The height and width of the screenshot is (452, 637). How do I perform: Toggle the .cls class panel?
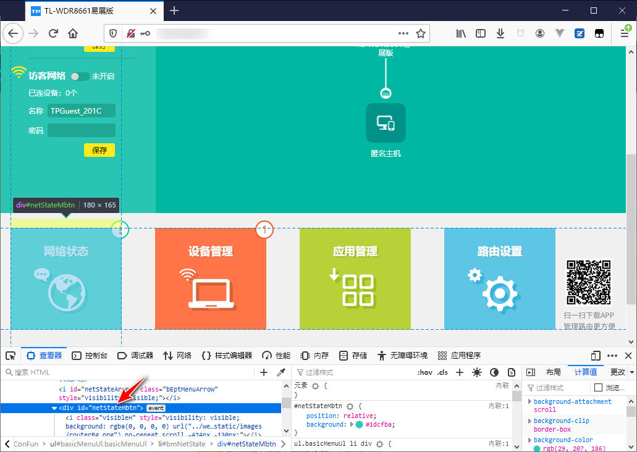[442, 372]
